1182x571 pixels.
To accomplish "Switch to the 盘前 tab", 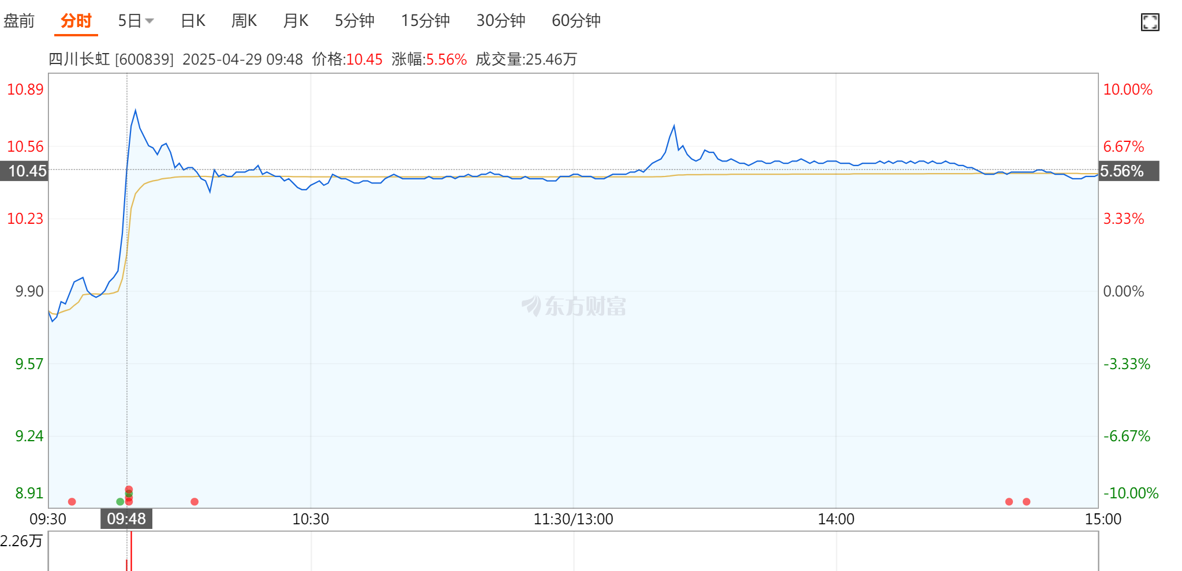I will click(19, 21).
